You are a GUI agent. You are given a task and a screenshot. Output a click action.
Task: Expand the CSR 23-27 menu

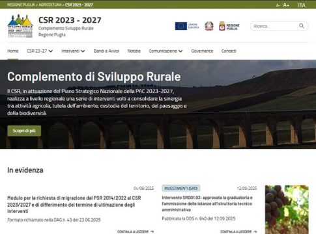pos(40,51)
